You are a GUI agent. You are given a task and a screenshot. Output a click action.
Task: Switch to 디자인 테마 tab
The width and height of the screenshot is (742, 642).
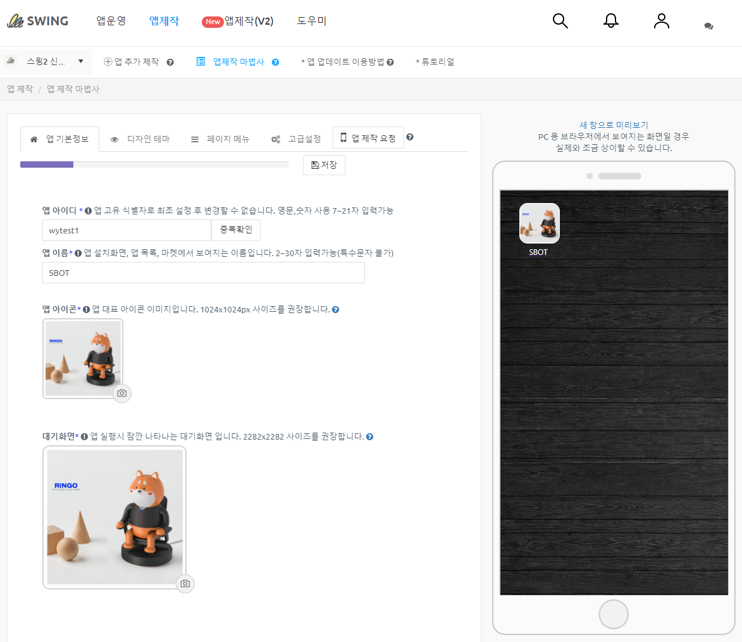pos(140,139)
